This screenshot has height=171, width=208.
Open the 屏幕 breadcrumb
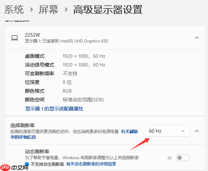49,10
